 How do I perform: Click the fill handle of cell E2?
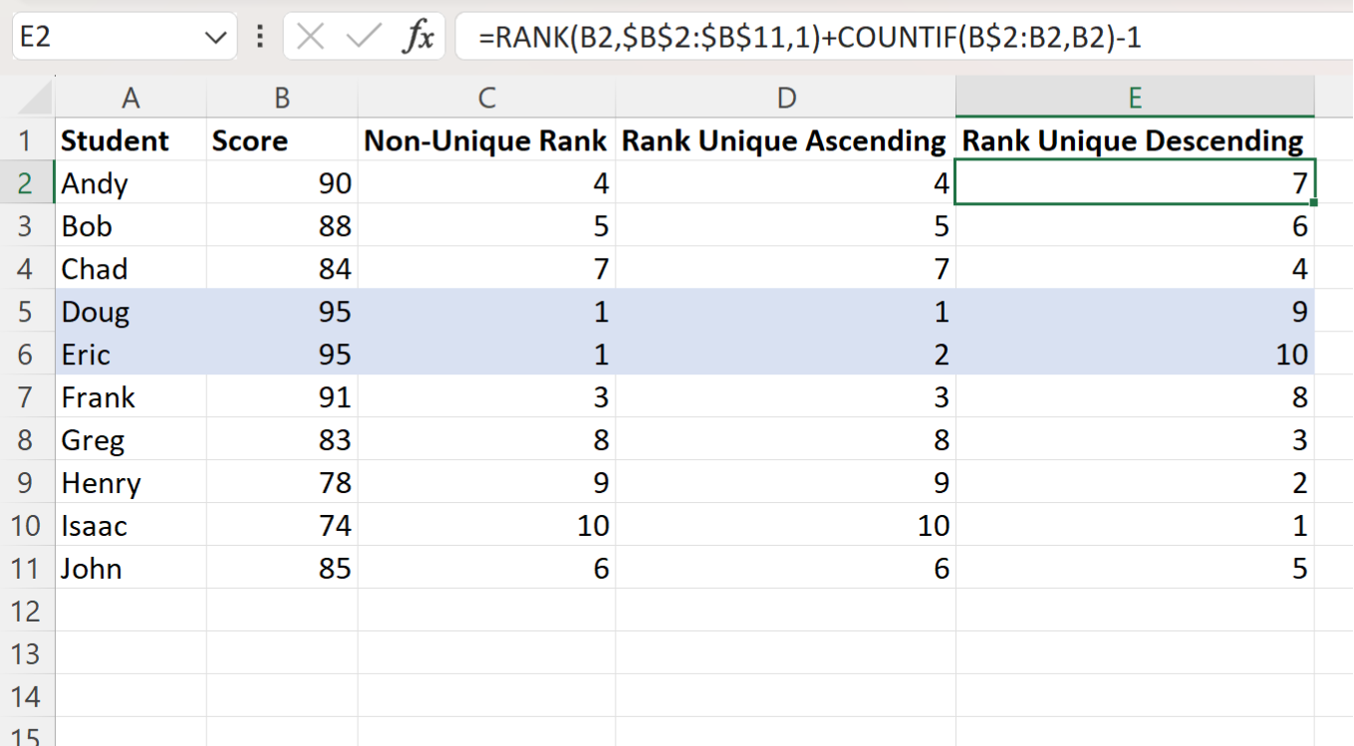coord(1315,203)
